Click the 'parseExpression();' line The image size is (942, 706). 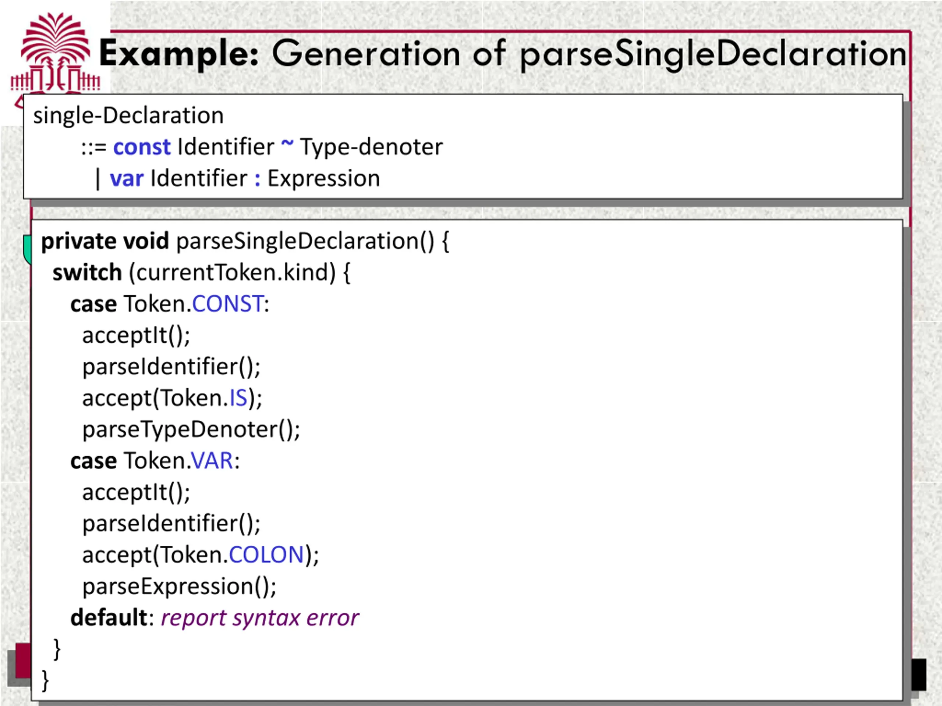pos(179,587)
